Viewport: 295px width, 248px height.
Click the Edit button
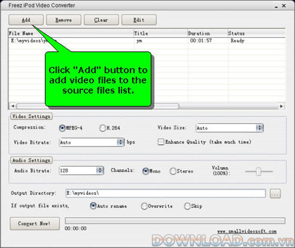coord(139,19)
